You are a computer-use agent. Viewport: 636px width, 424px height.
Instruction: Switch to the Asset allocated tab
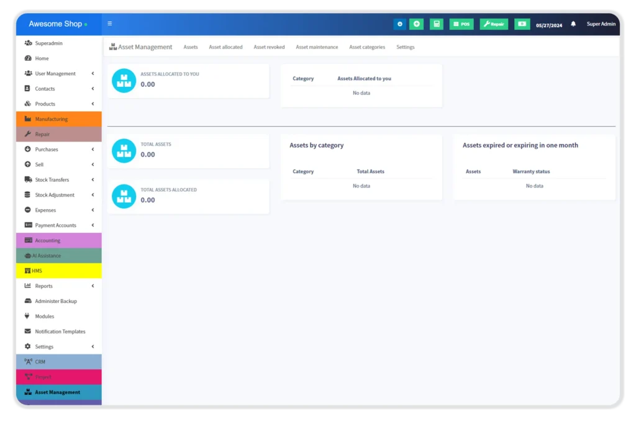(x=225, y=47)
